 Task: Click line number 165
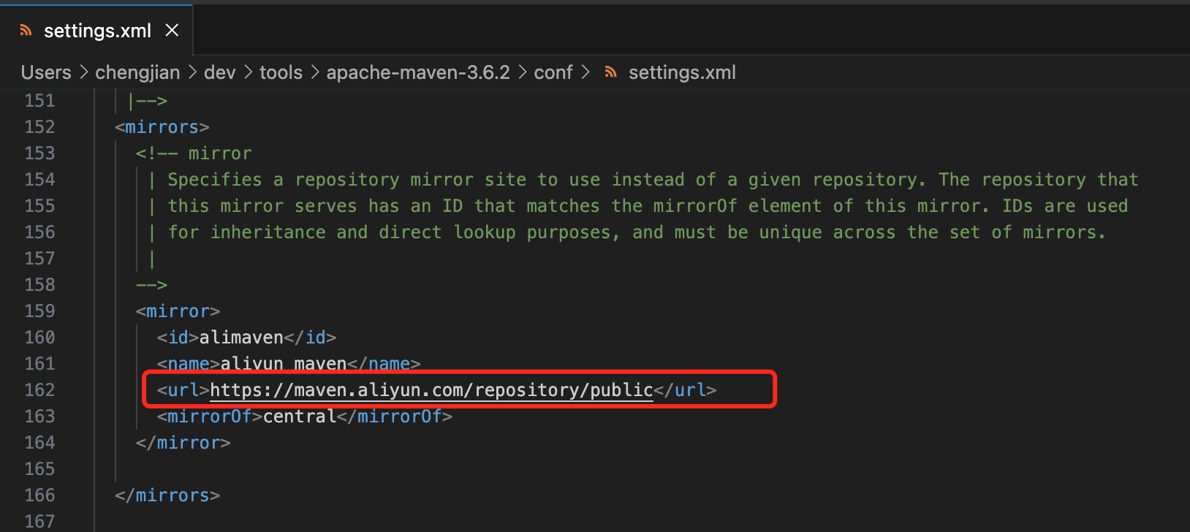point(39,468)
